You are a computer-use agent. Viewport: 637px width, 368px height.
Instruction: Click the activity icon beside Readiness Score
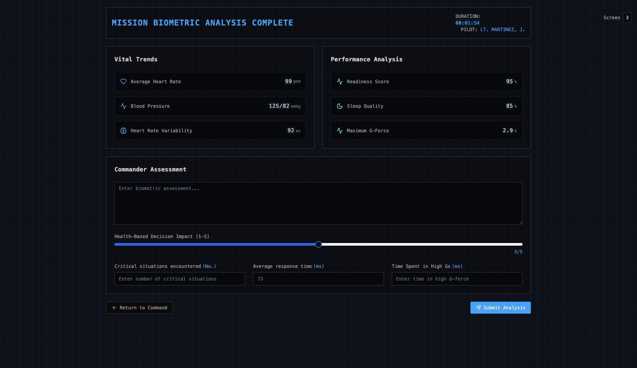340,82
